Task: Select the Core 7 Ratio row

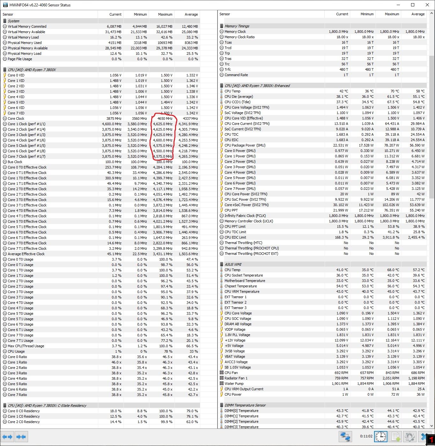Action: tap(100, 395)
